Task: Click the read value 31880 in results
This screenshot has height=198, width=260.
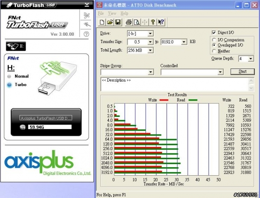Action: (x=246, y=172)
